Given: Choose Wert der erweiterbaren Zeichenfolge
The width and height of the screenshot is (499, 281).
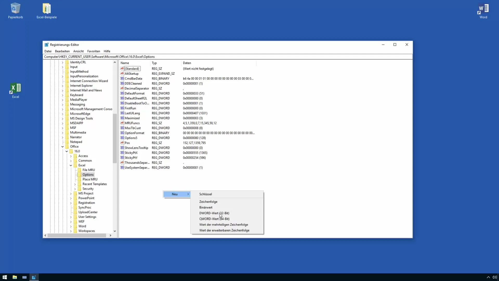Looking at the screenshot, I should [x=227, y=230].
